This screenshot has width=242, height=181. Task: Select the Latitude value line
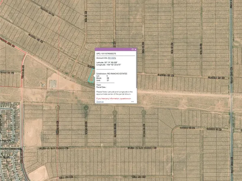[107, 62]
